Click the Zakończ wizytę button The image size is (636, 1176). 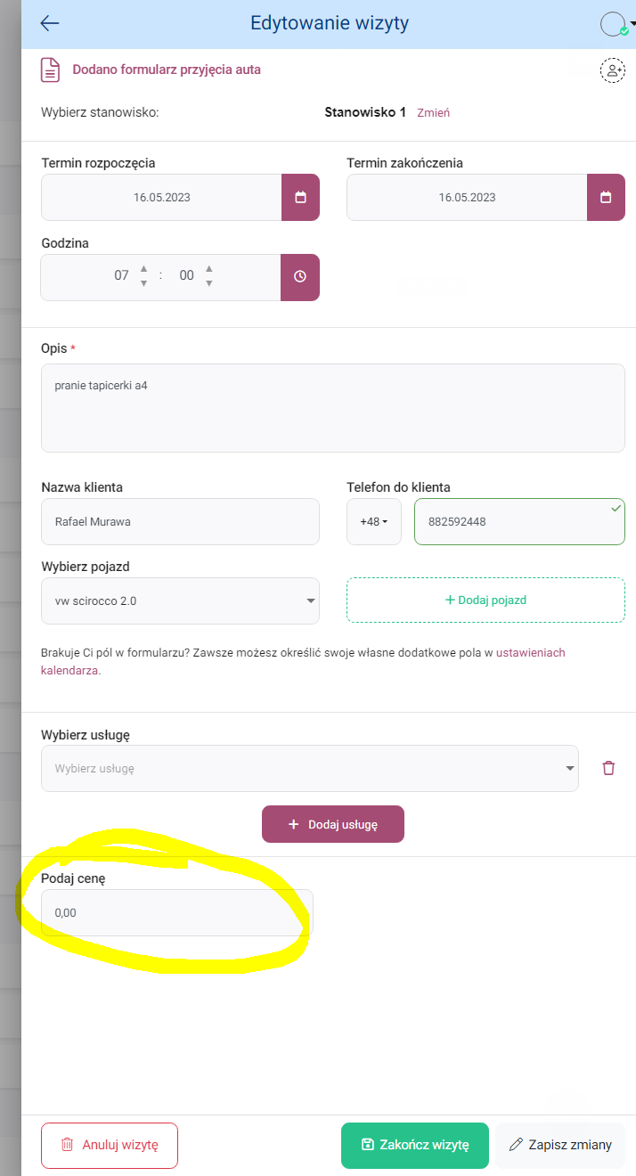pos(415,1145)
